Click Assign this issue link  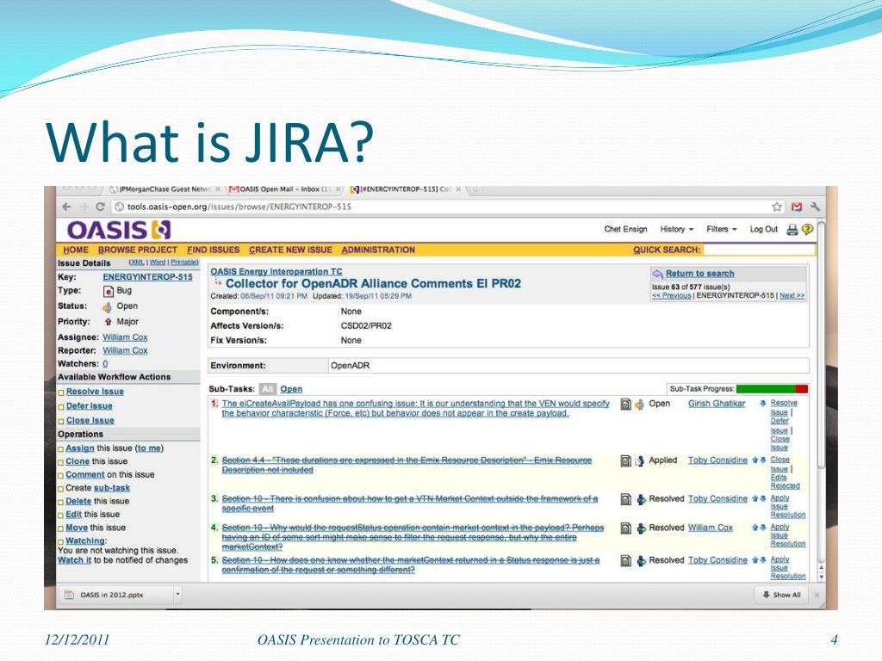pyautogui.click(x=80, y=448)
